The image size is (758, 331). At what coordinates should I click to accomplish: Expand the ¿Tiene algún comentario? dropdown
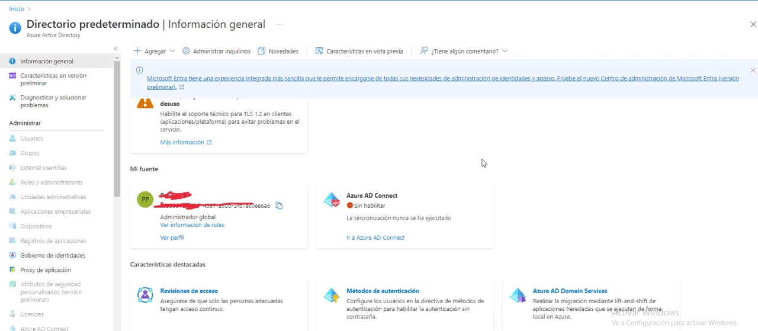[464, 52]
